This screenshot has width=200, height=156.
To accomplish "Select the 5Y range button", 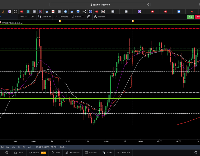I will (24, 147).
